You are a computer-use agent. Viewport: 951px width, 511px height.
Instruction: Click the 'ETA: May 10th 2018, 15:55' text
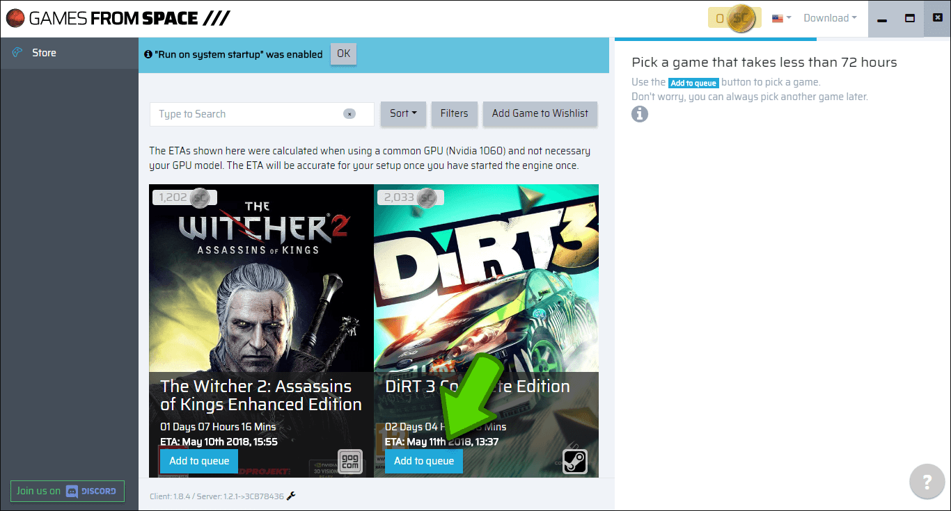(219, 441)
